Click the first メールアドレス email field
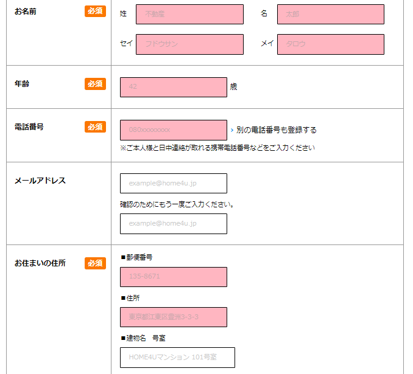This screenshot has height=374, width=413. point(174,183)
